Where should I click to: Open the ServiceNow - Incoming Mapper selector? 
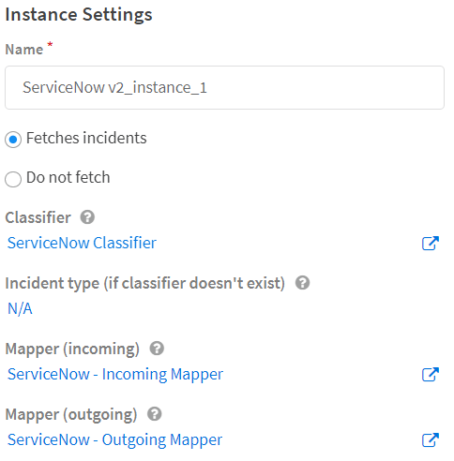coord(115,374)
